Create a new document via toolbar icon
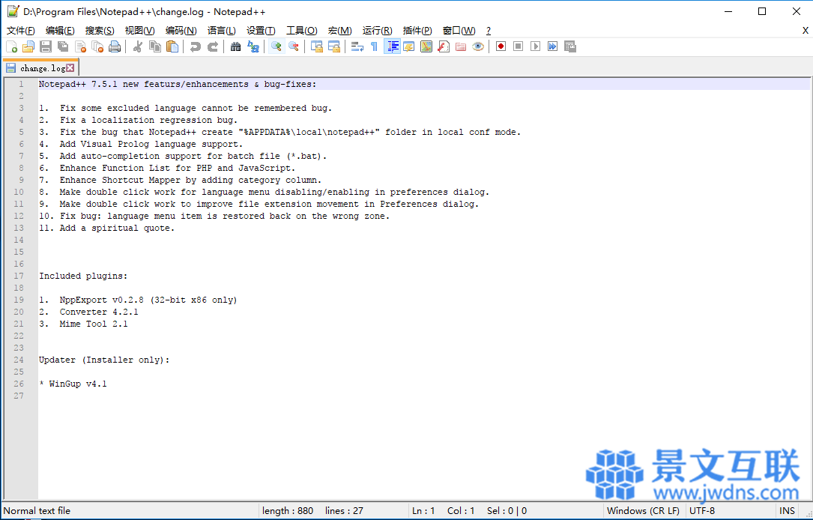Viewport: 813px width, 520px height. pyautogui.click(x=11, y=46)
